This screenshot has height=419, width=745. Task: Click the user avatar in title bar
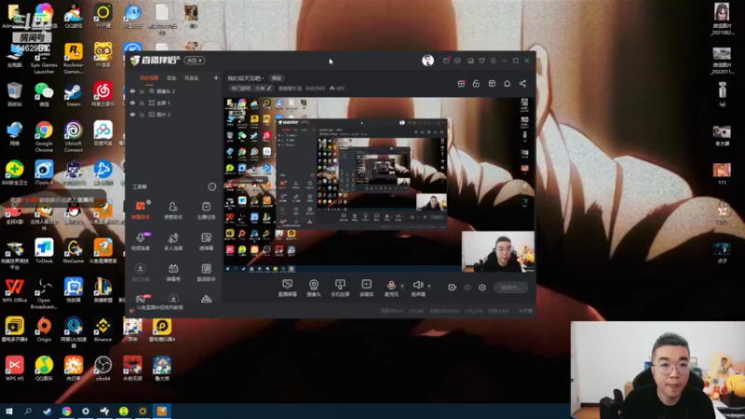pos(427,61)
